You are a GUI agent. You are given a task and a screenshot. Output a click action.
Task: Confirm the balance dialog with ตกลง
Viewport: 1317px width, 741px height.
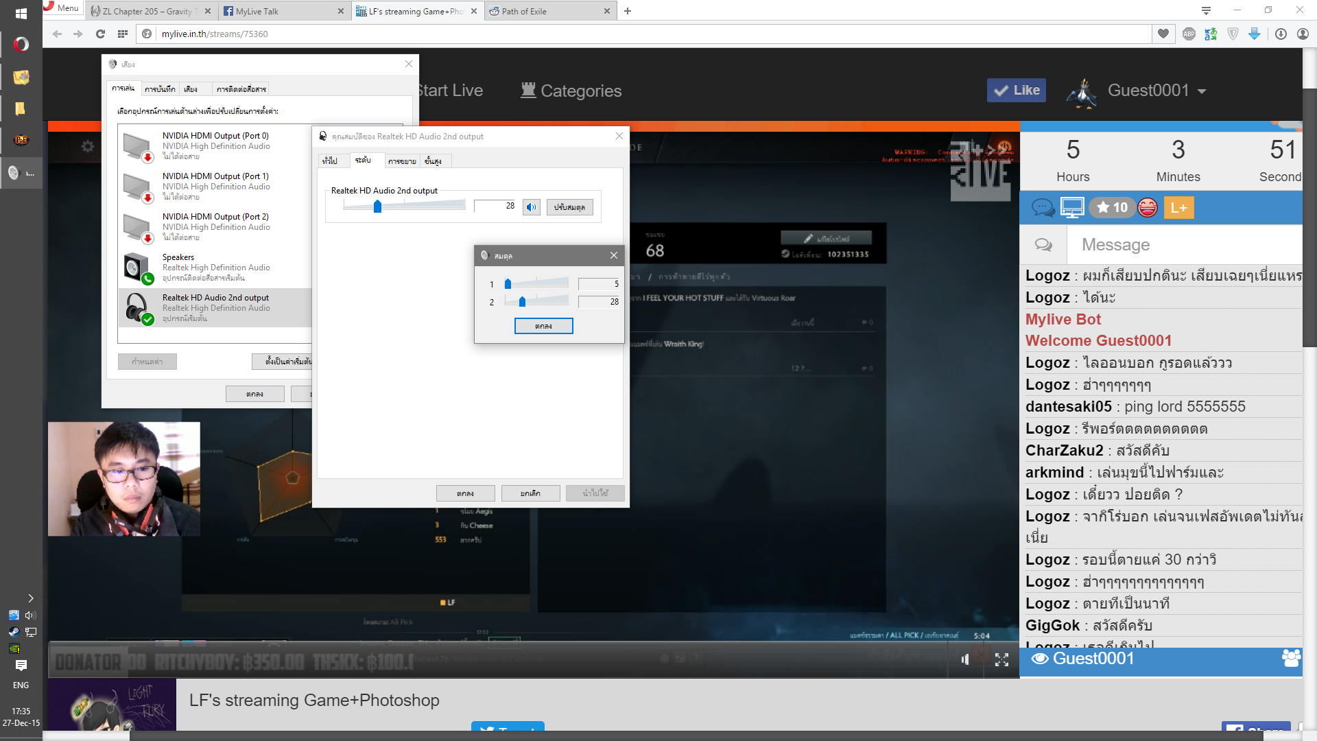click(543, 326)
